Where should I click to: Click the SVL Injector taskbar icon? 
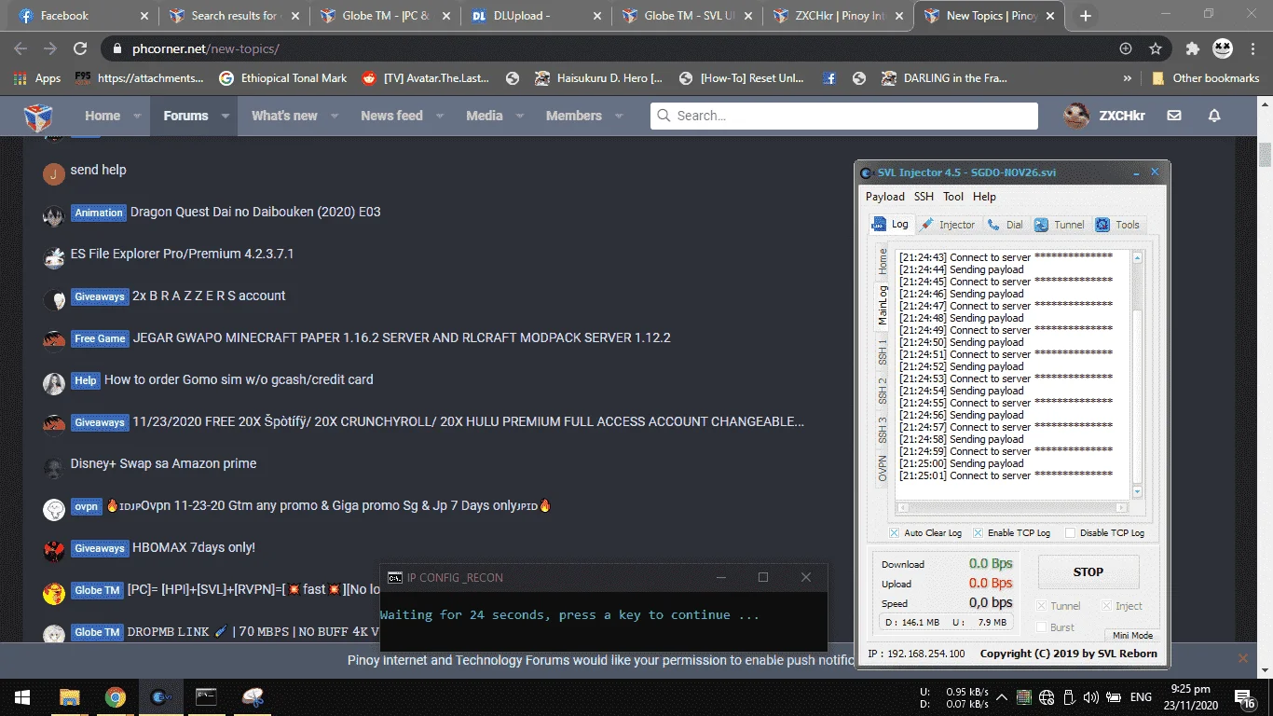[x=160, y=697]
